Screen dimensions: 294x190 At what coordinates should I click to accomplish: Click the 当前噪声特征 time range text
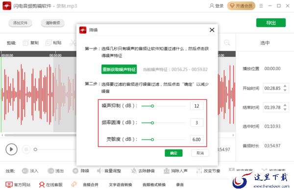coord(175,70)
